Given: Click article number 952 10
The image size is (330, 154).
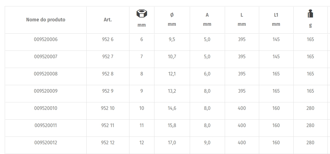Looking at the screenshot, I should [108, 108].
